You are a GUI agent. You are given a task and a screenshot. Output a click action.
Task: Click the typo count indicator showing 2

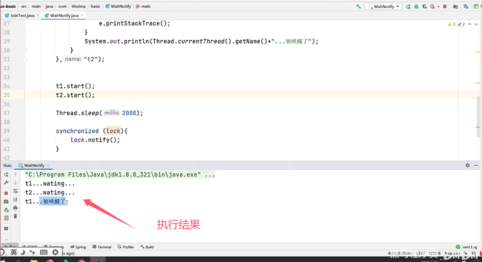[461, 24]
